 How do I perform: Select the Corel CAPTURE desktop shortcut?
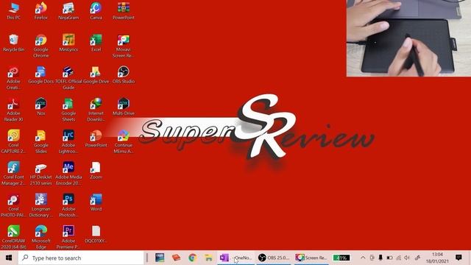[13, 141]
